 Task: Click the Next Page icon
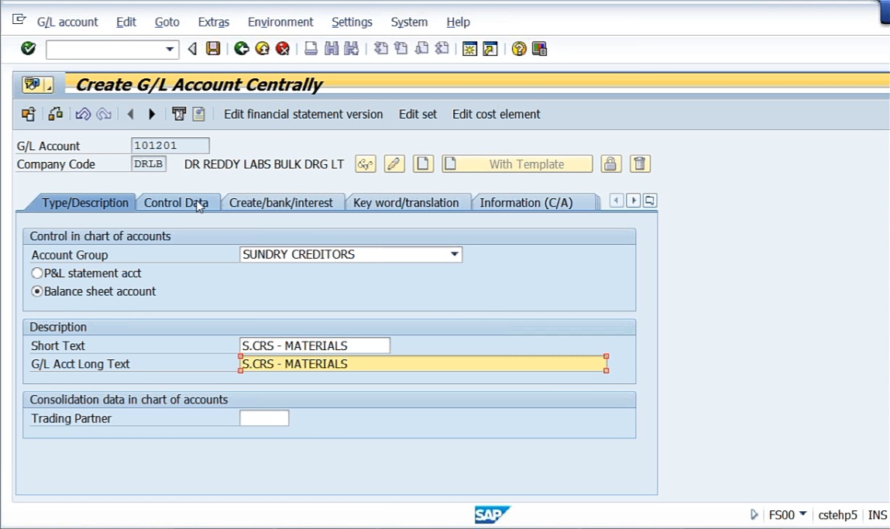point(421,49)
